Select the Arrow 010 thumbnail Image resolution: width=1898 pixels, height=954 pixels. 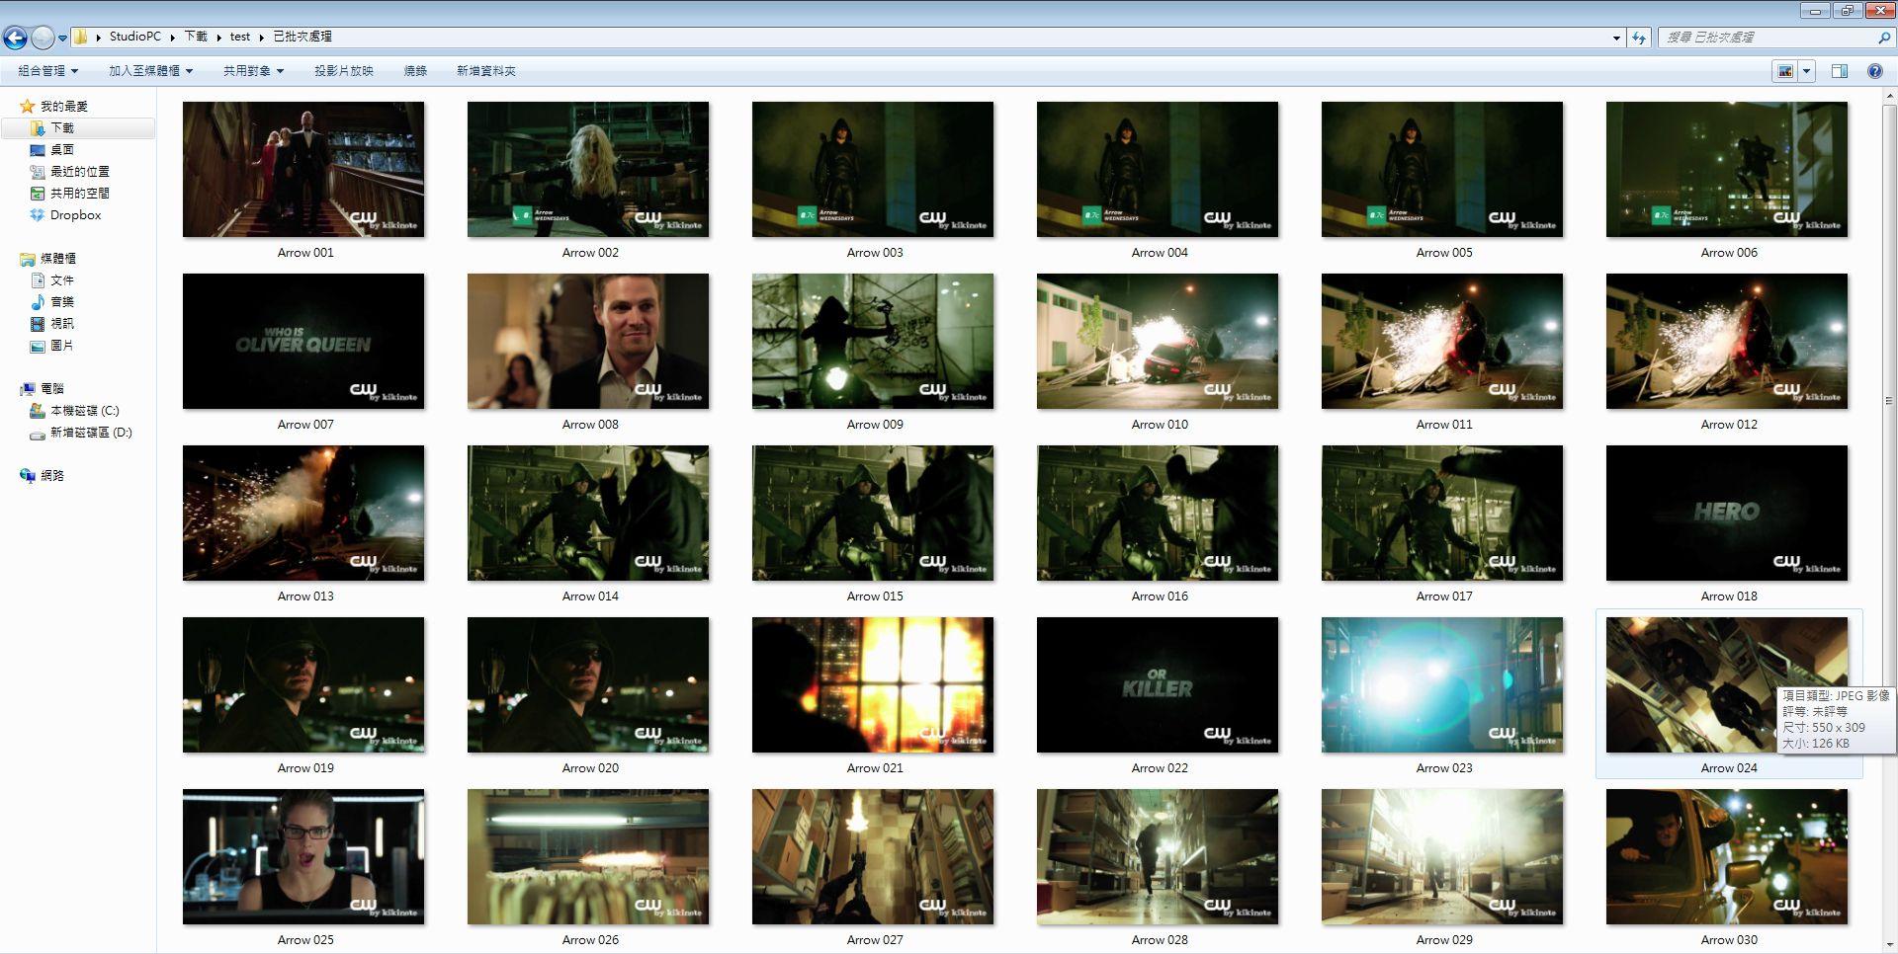[x=1158, y=341]
